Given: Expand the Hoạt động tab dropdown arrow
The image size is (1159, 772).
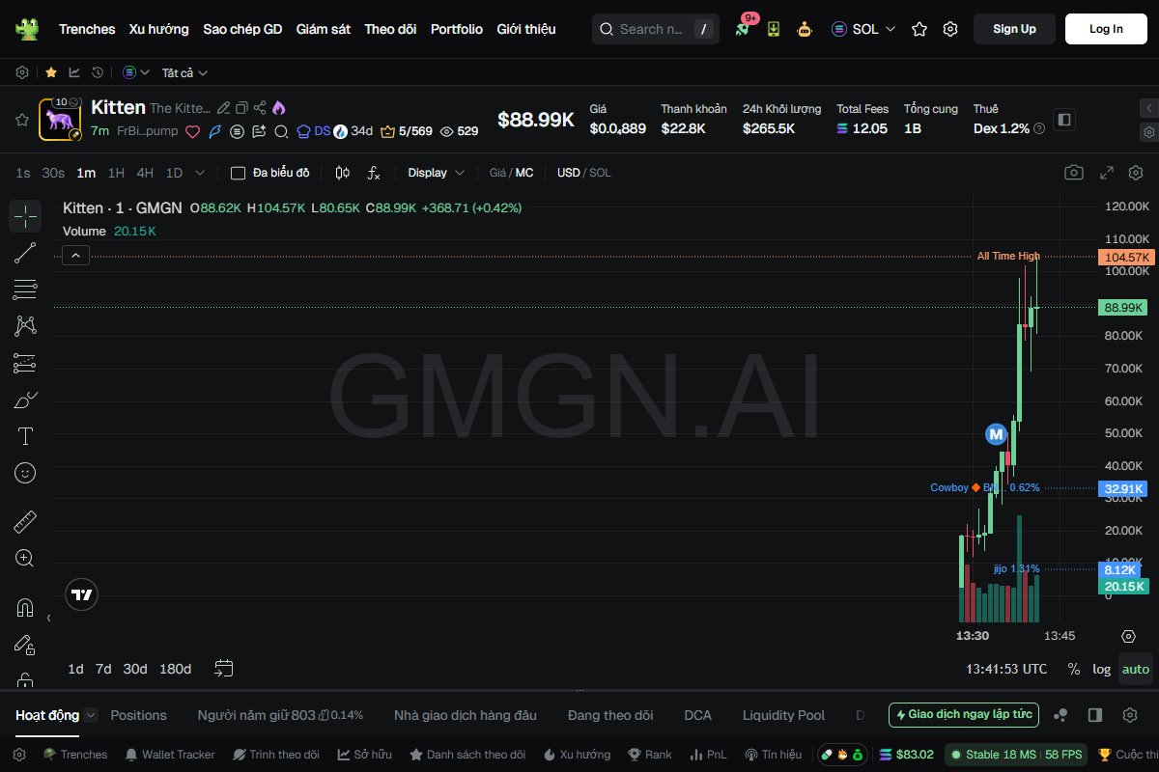Looking at the screenshot, I should coord(91,715).
